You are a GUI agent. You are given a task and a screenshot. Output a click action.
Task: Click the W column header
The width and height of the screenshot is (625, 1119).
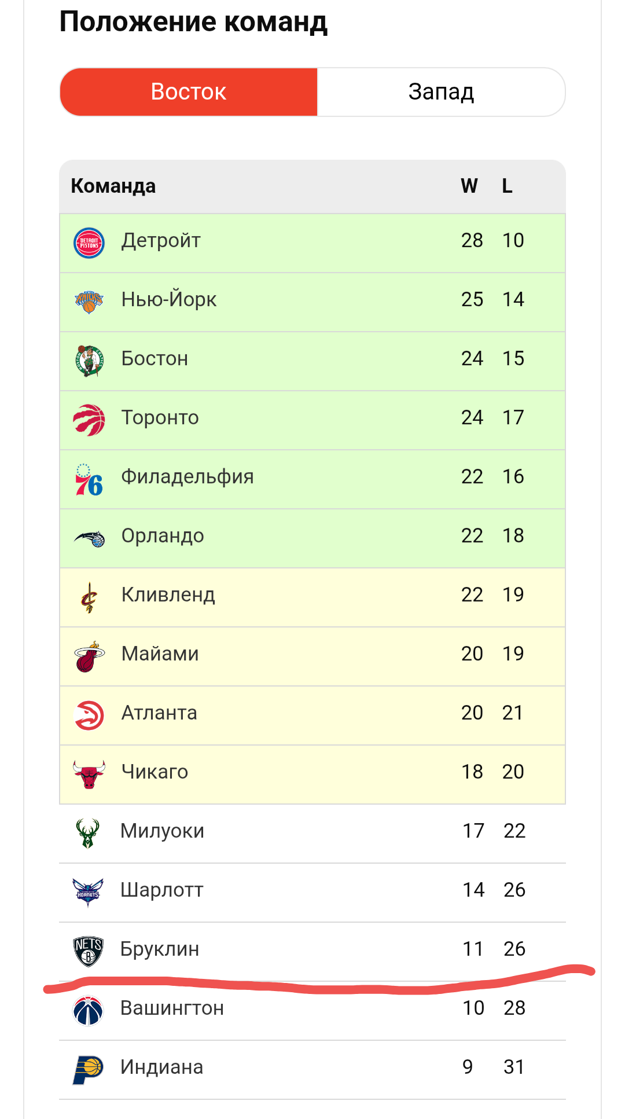click(469, 186)
